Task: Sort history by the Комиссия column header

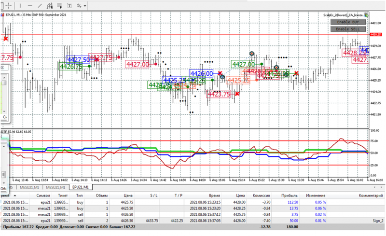Action: pyautogui.click(x=261, y=195)
